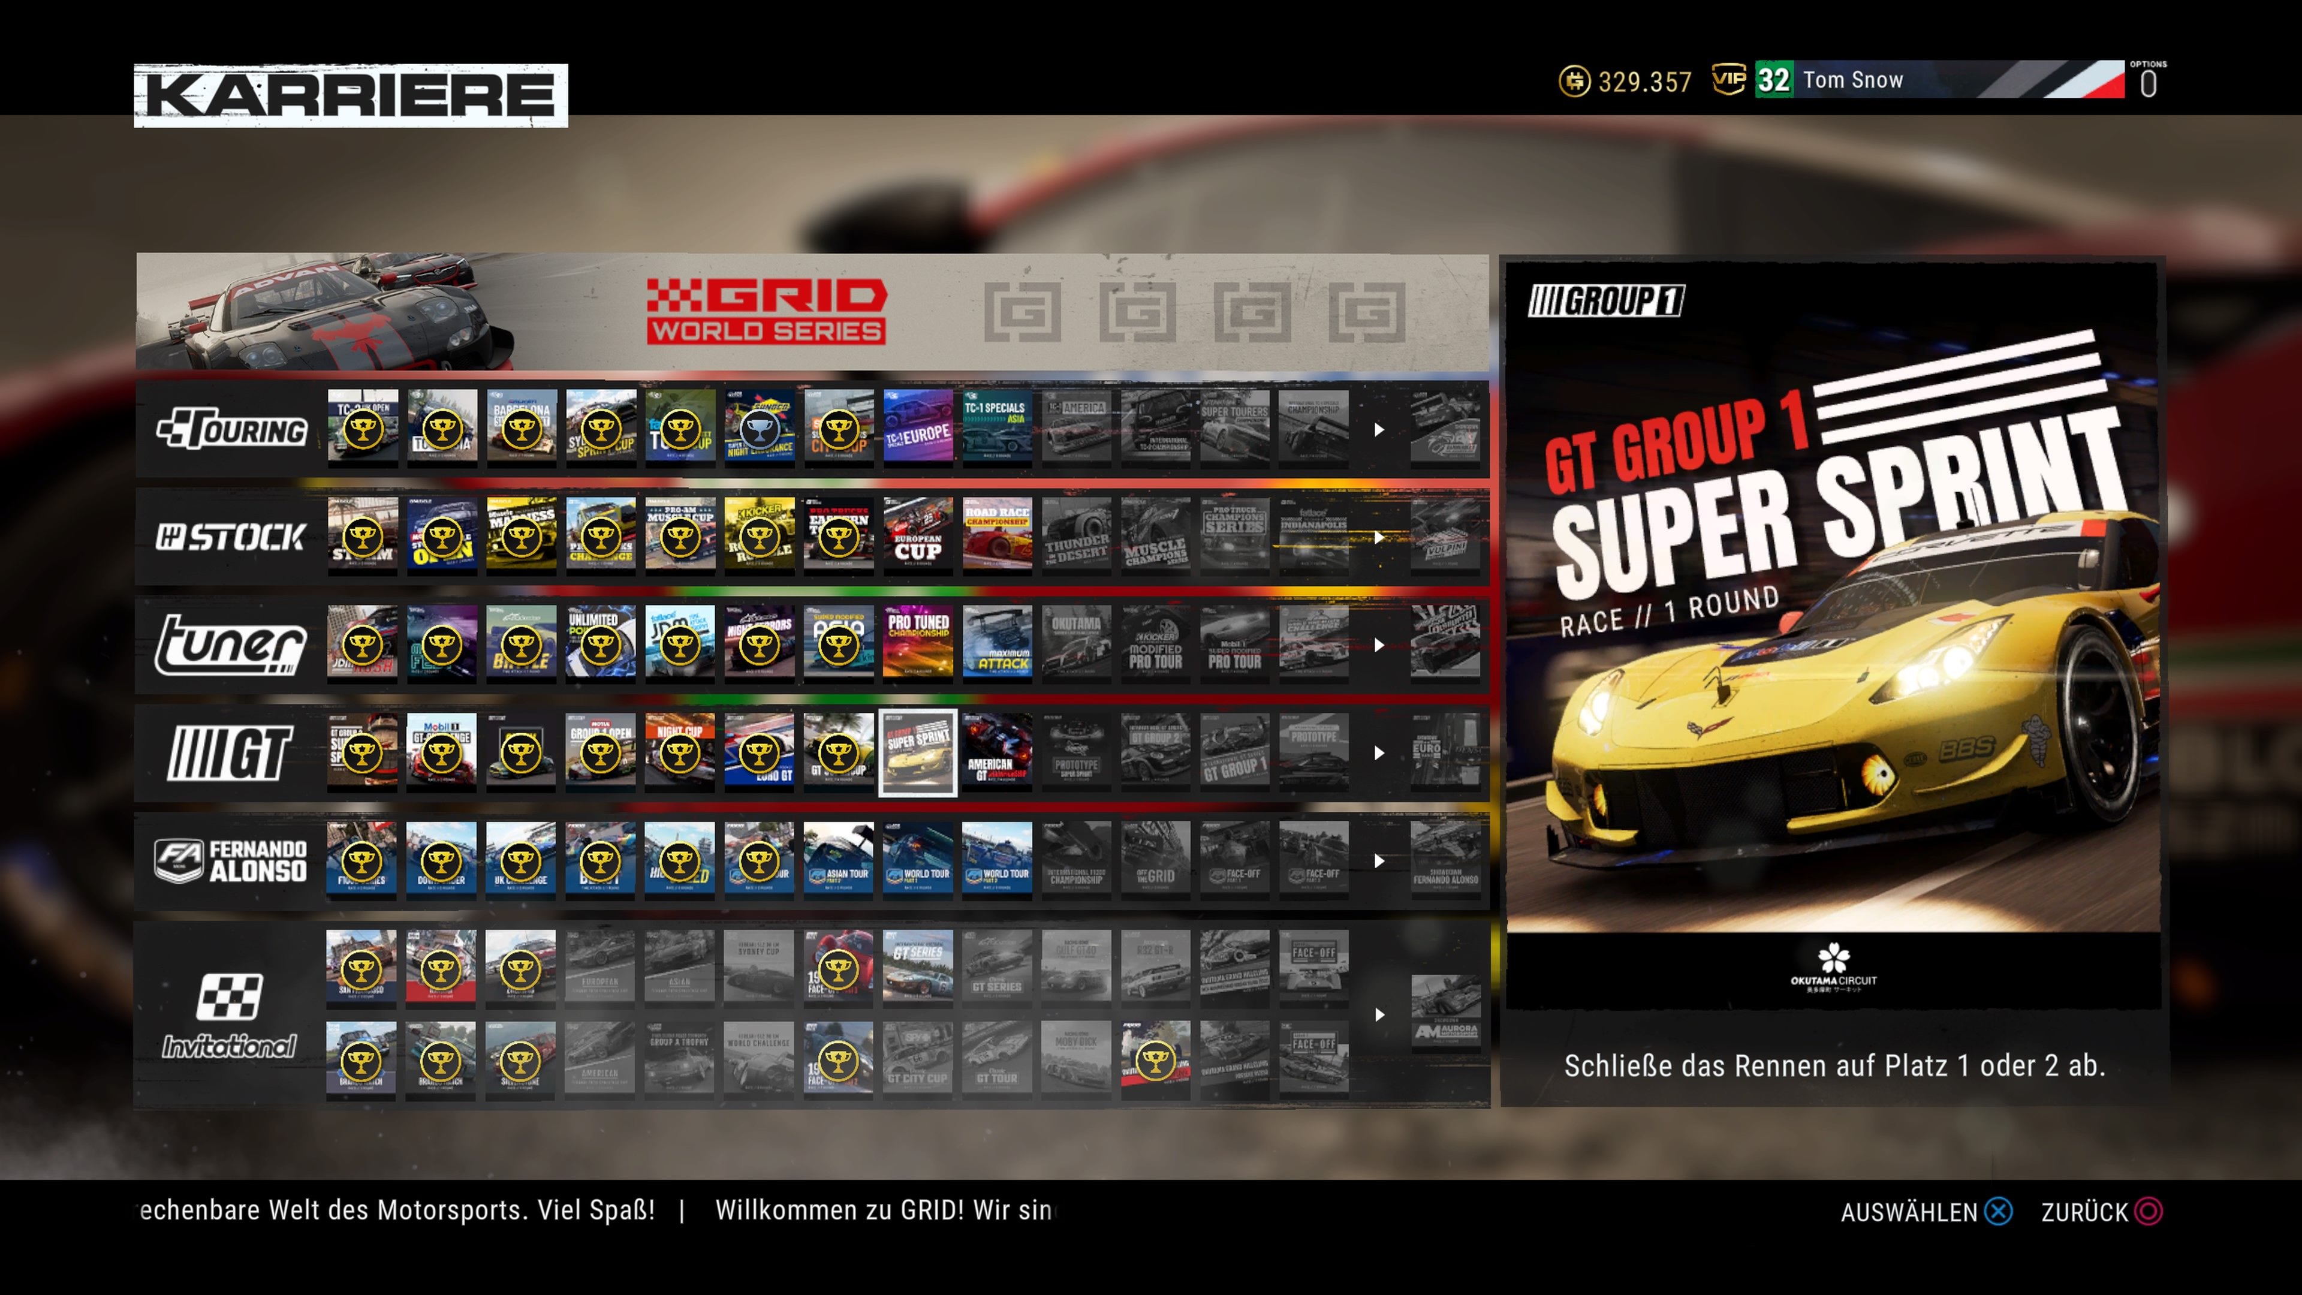Screen dimensions: 2302x1295
Task: Select the Touring category logo
Action: [231, 430]
